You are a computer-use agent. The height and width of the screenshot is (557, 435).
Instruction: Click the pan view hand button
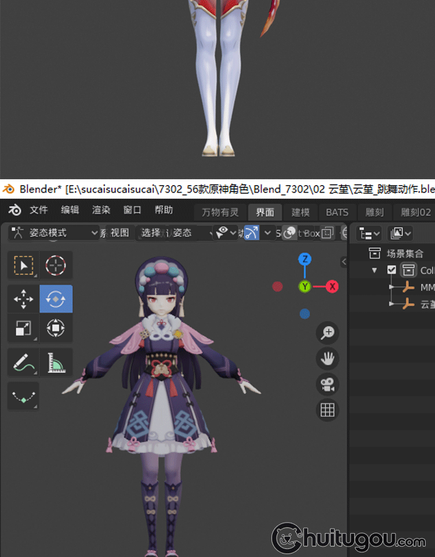pyautogui.click(x=327, y=359)
